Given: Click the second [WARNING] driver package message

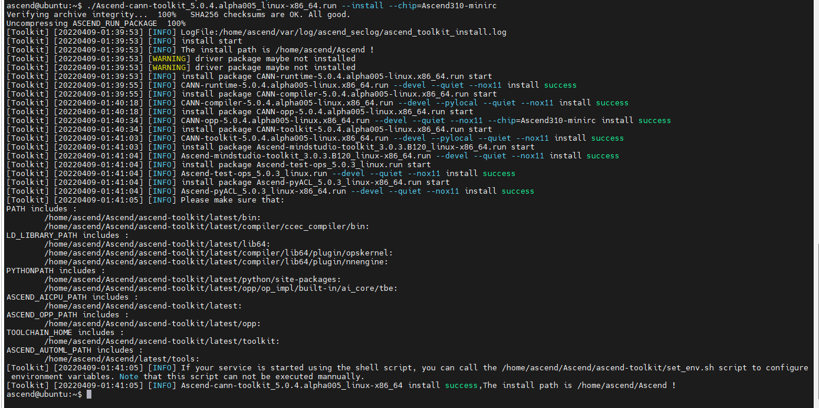Looking at the screenshot, I should 275,67.
